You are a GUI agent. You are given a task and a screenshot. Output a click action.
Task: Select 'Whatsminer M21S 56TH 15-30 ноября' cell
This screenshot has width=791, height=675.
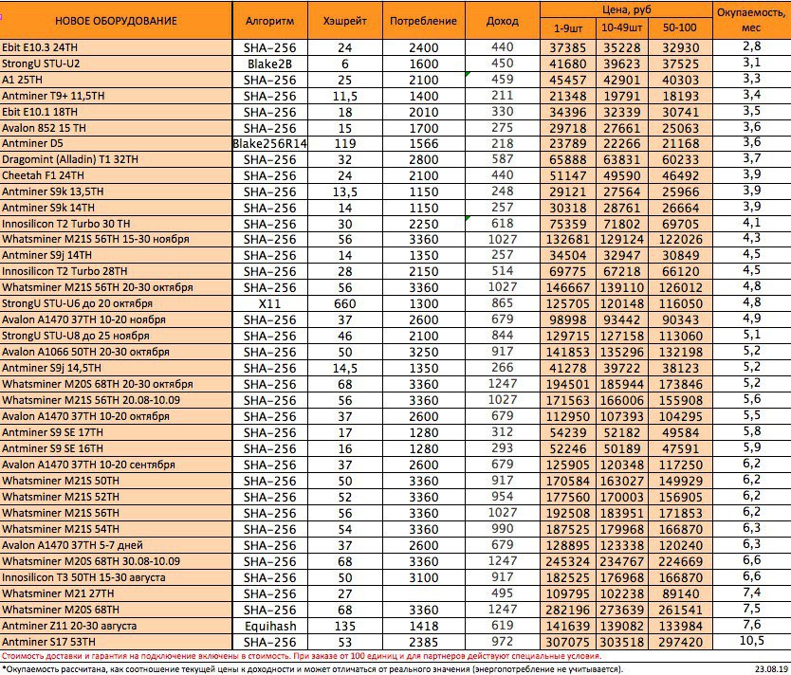tap(116, 239)
